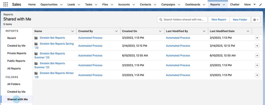Image resolution: width=265 pixels, height=105 pixels.
Task: Expand row actions menu for Summer '22 folder
Action: [257, 65]
